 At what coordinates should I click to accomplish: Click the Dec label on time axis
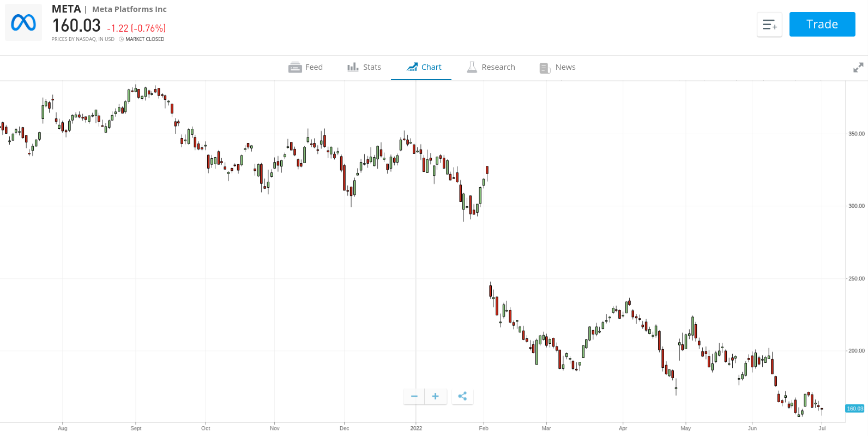click(x=345, y=428)
